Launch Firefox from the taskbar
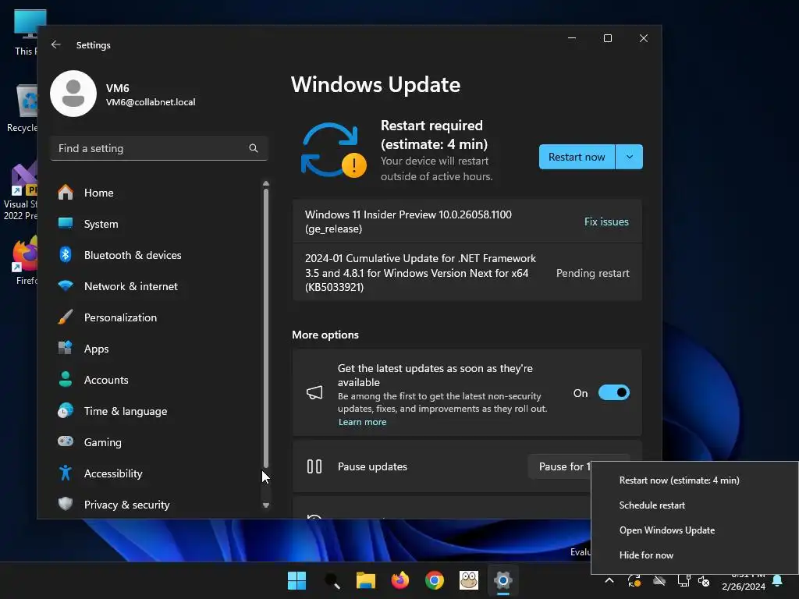799x599 pixels. (400, 580)
